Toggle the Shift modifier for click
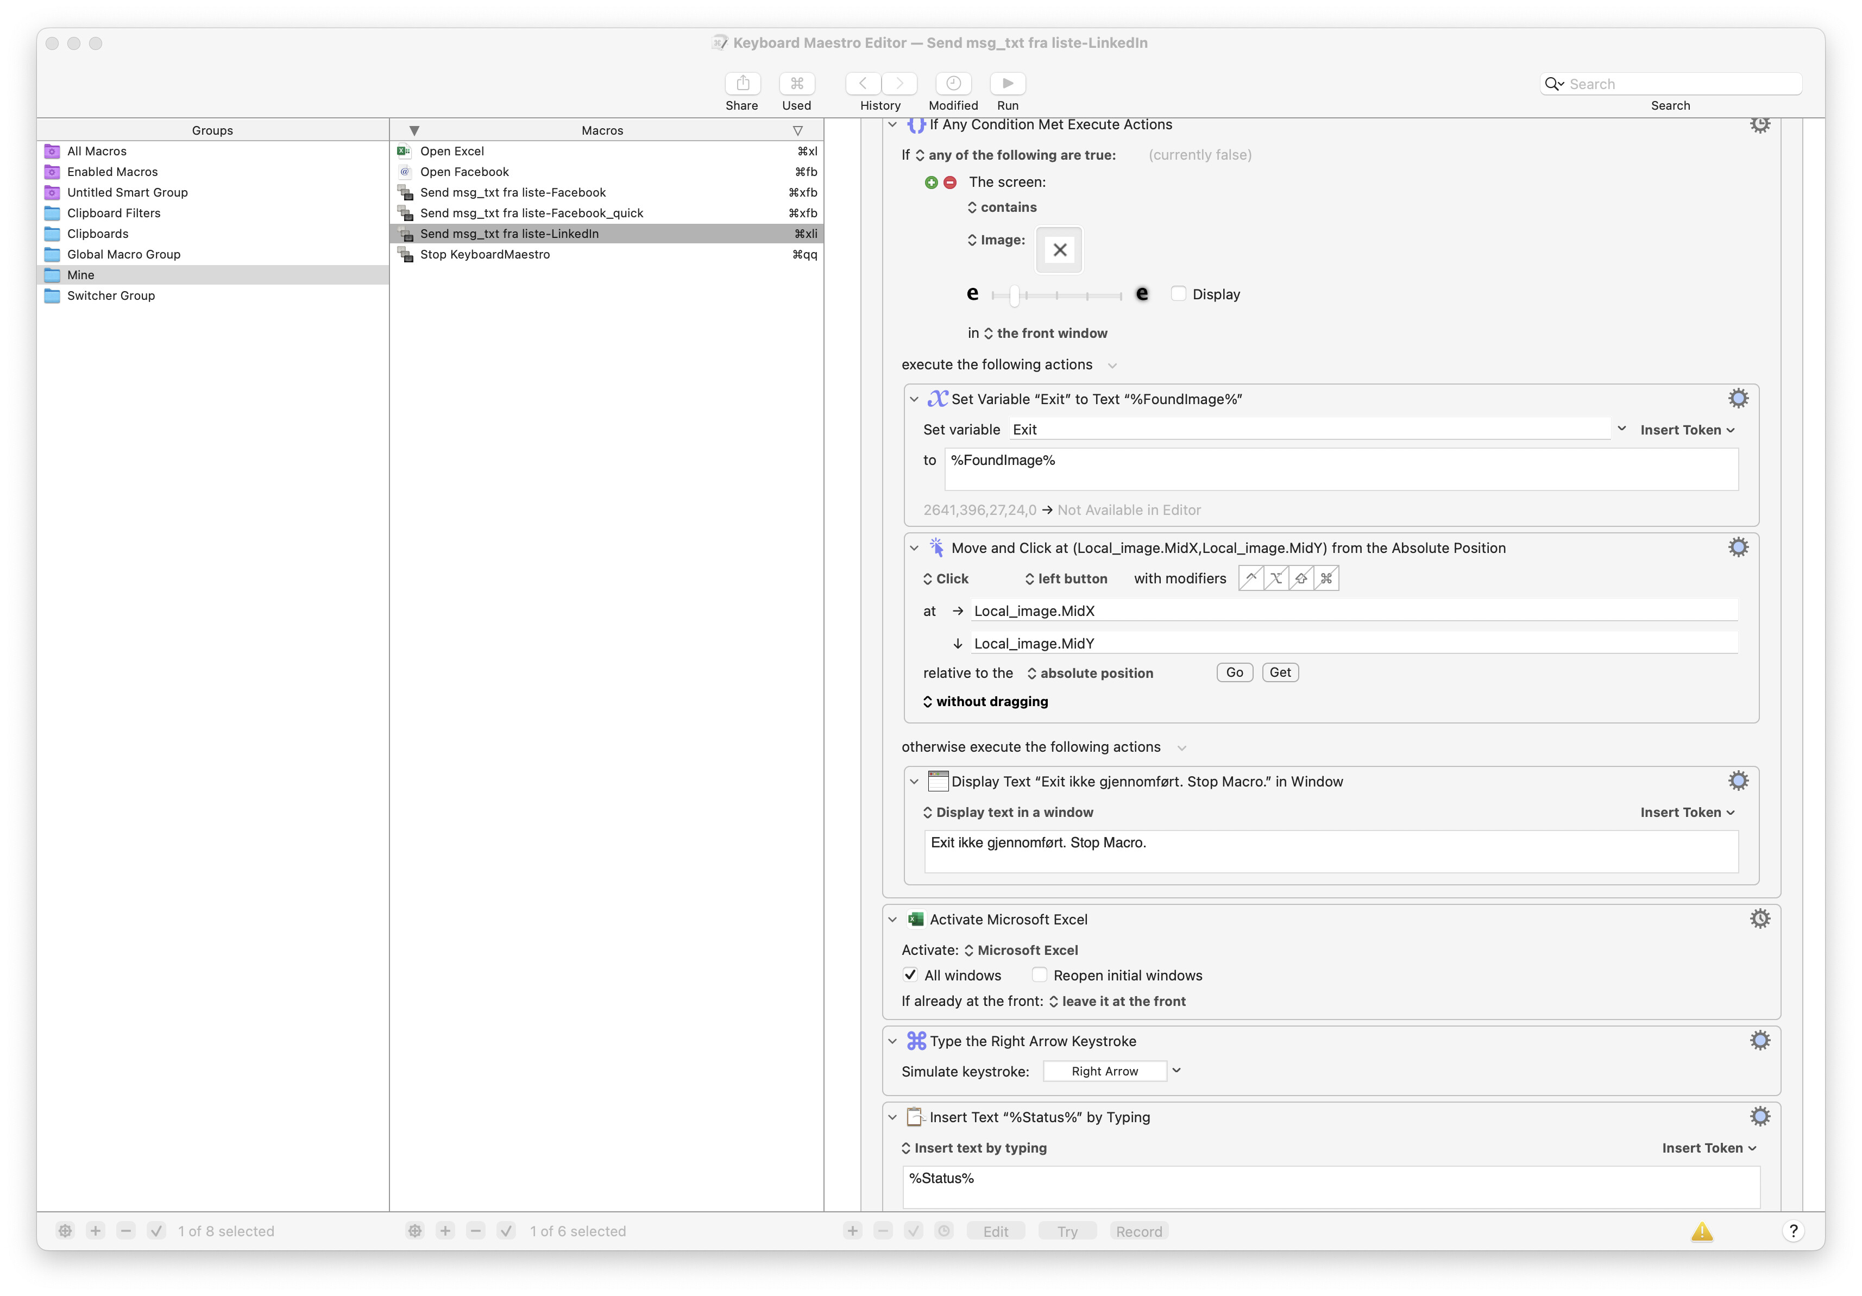The width and height of the screenshot is (1862, 1296). click(x=1301, y=578)
